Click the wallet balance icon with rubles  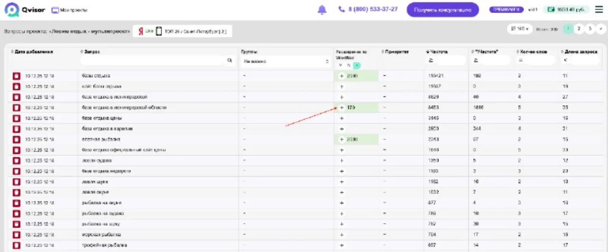tap(551, 9)
